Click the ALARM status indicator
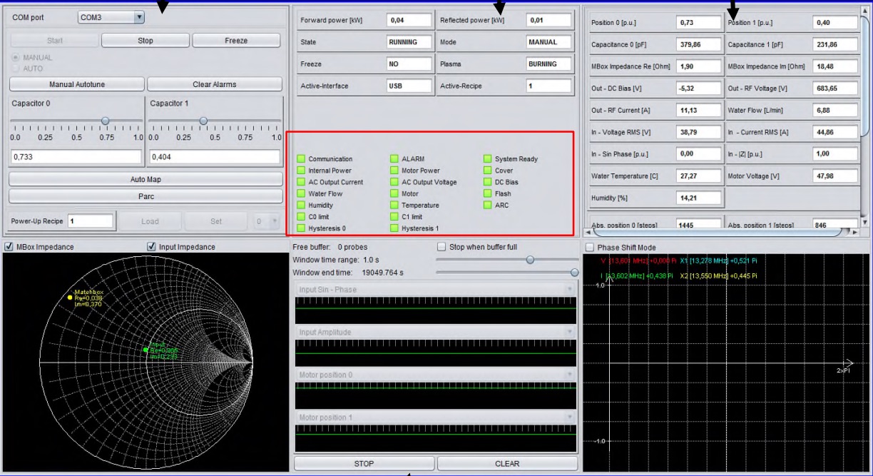873x476 pixels. pyautogui.click(x=394, y=159)
